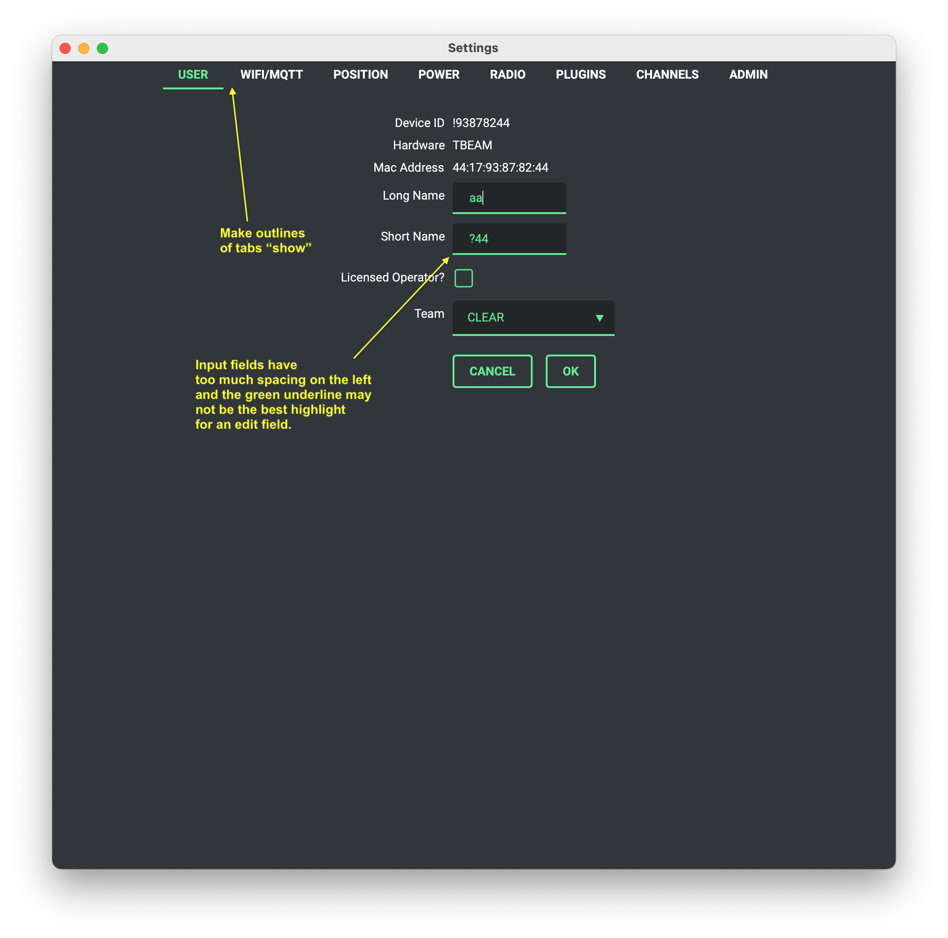Click the red close window button
948x938 pixels.
click(65, 48)
